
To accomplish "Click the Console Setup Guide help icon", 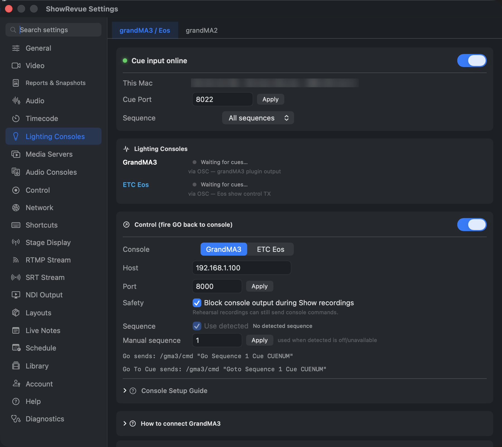I will click(133, 391).
